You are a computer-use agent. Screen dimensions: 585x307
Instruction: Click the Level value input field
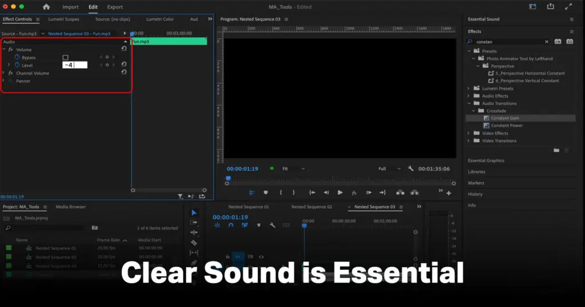tap(75, 65)
